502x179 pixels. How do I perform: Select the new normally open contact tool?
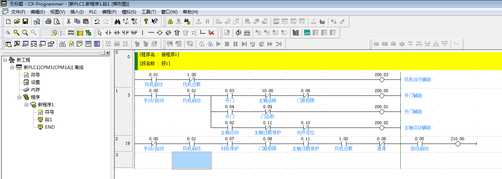pos(109,33)
